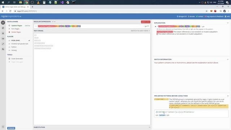This screenshot has height=130, width=231.
Task: Open File Explorer from the taskbar
Action: (x=21, y=3)
